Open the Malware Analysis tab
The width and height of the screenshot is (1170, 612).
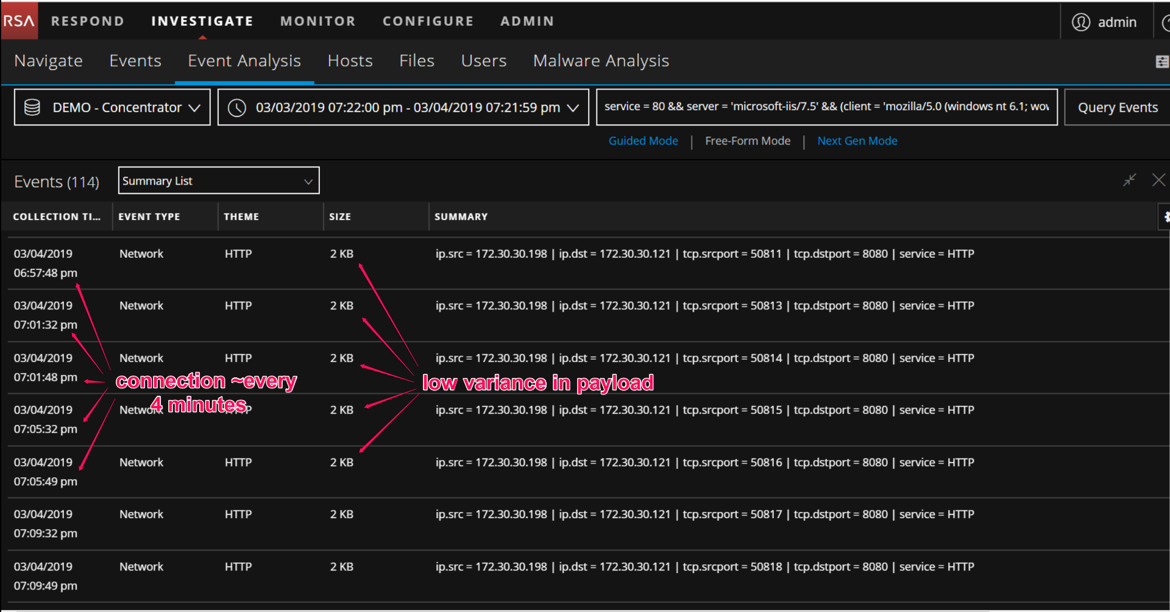600,61
